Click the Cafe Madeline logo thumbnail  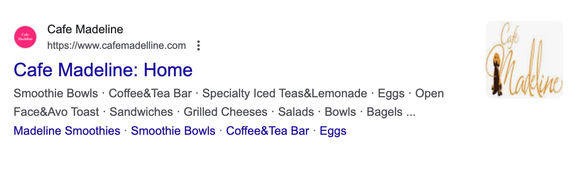click(524, 60)
